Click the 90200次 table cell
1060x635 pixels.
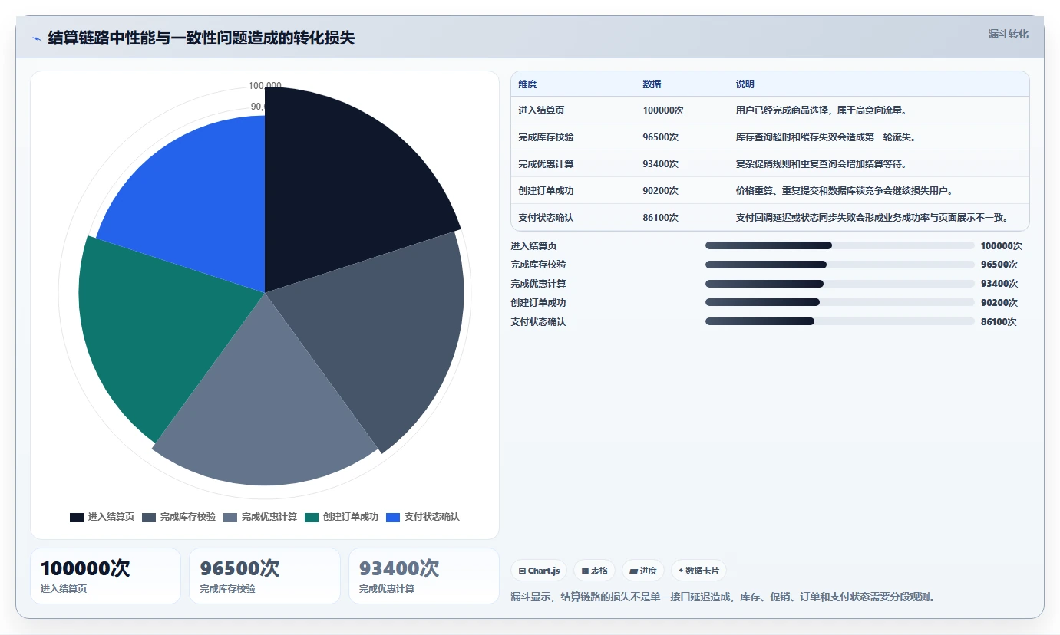tap(660, 191)
